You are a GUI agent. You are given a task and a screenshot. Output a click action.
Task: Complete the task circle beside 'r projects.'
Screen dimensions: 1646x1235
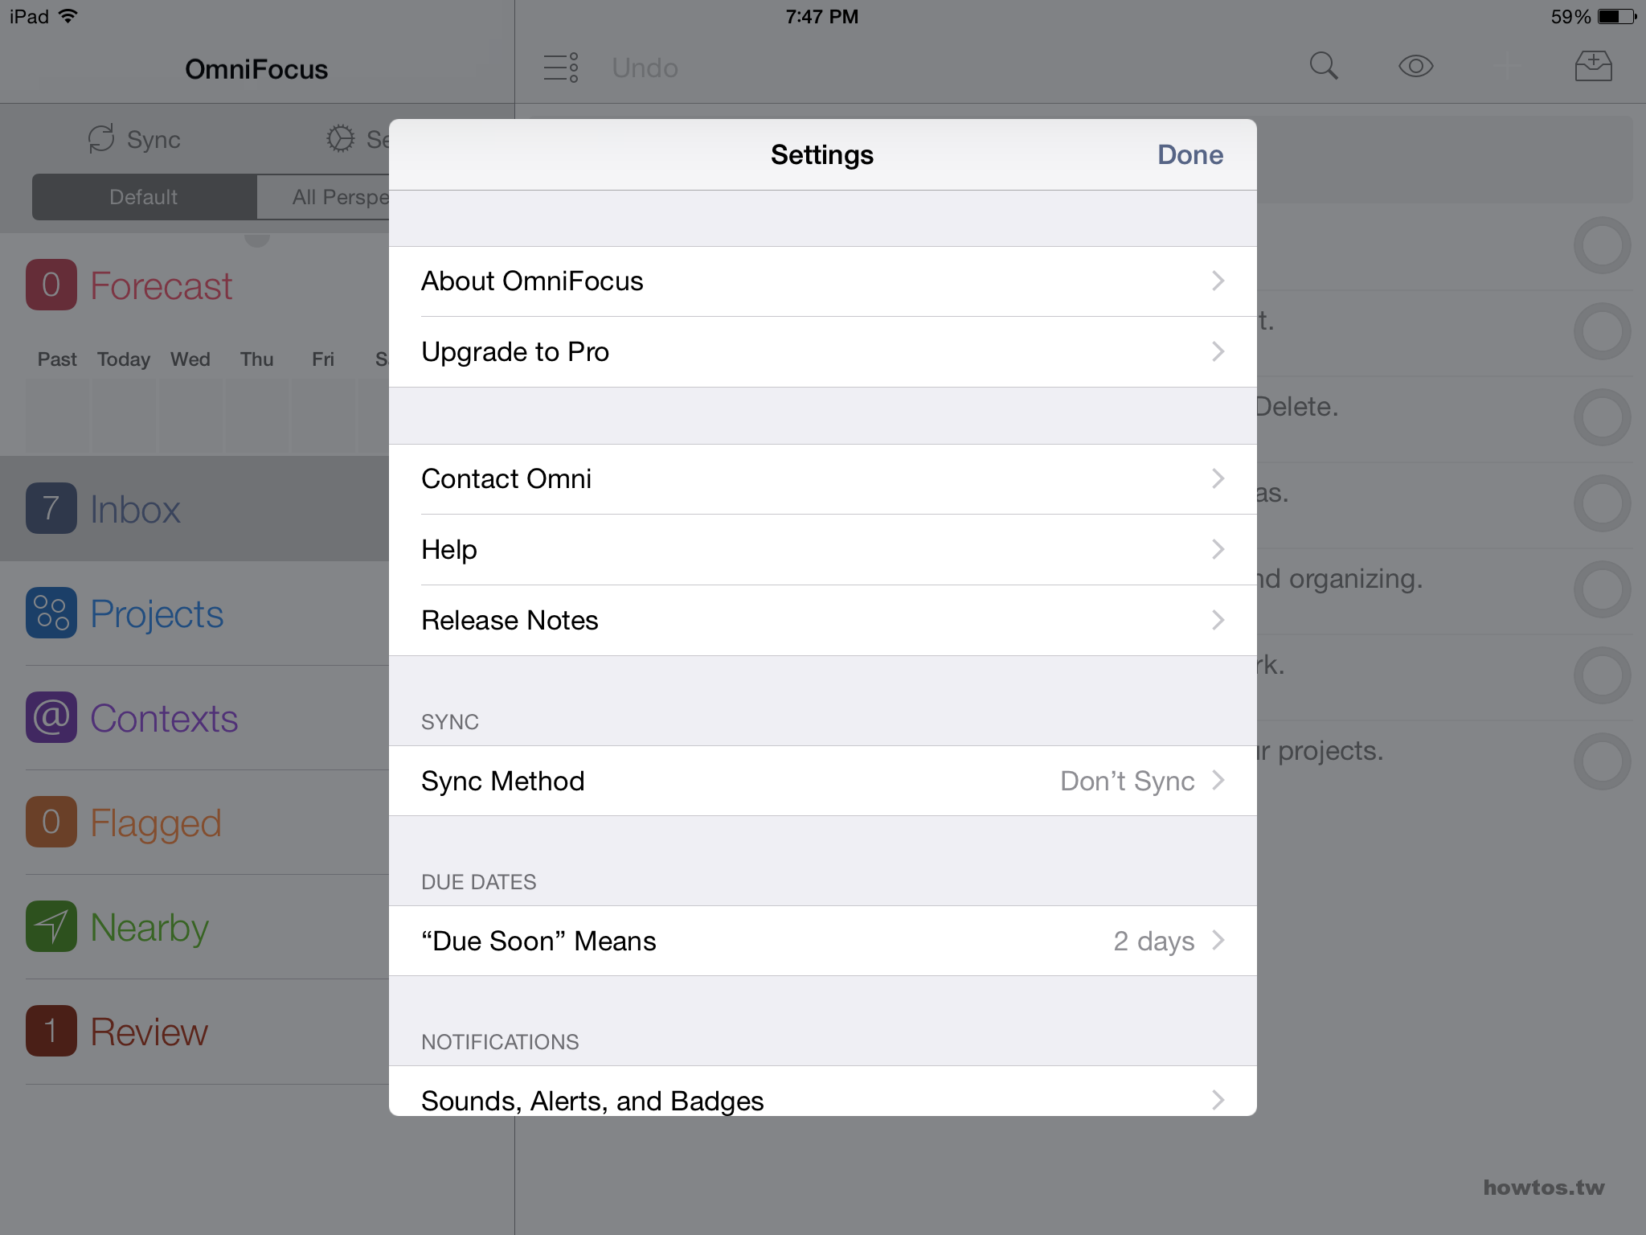[x=1602, y=761]
